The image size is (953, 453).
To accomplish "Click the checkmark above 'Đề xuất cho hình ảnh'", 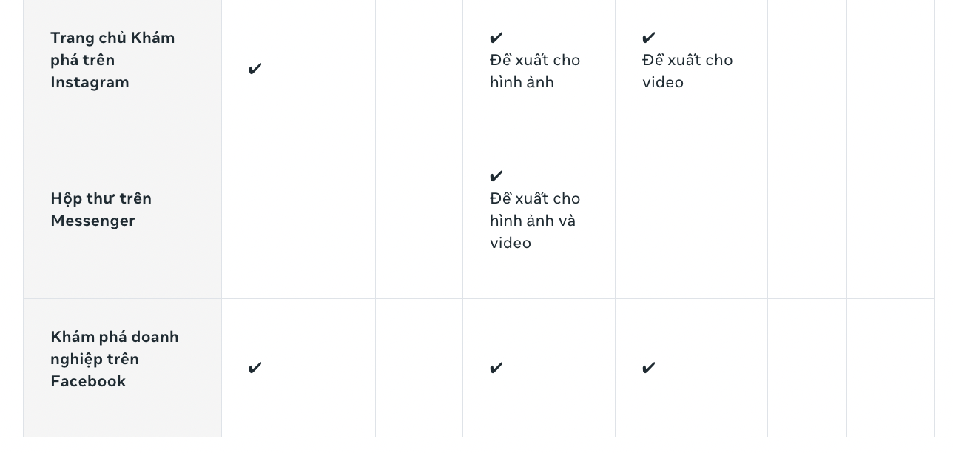I will [x=496, y=38].
